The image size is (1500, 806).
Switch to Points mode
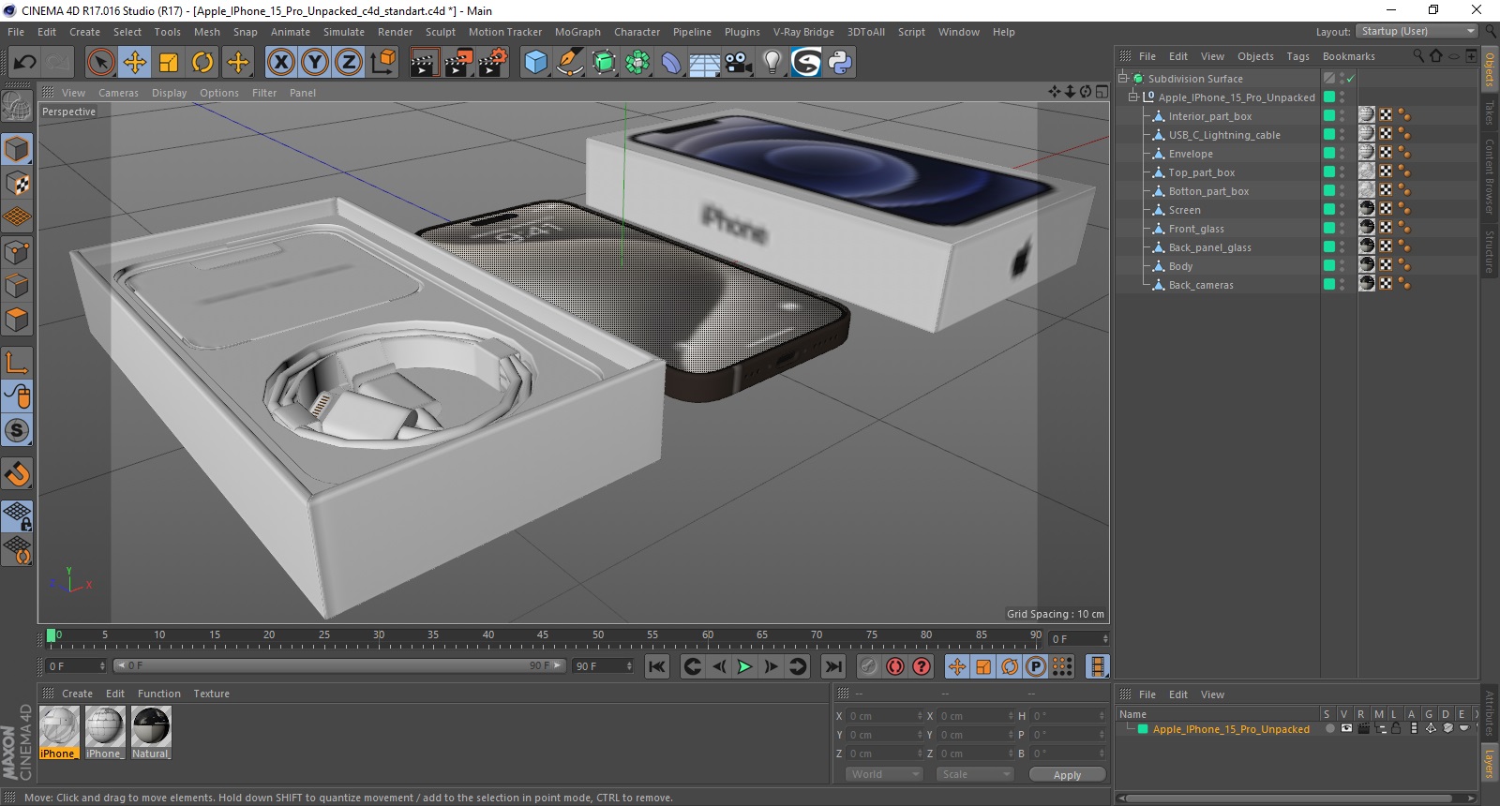(18, 252)
